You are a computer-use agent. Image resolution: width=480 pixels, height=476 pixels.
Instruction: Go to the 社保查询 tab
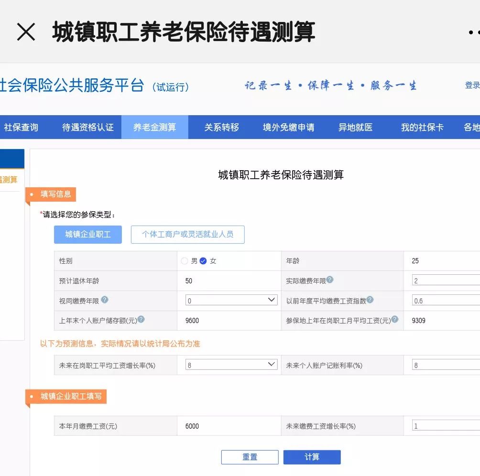tap(21, 128)
